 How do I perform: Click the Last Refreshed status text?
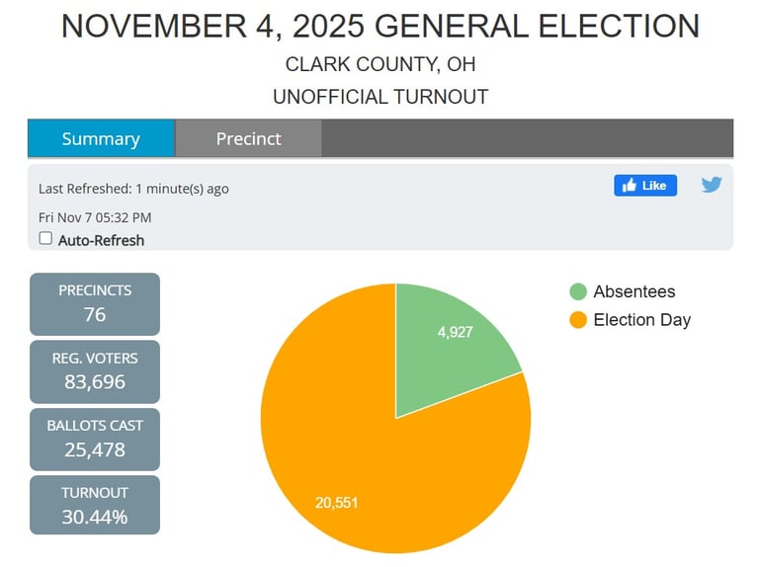pos(133,189)
